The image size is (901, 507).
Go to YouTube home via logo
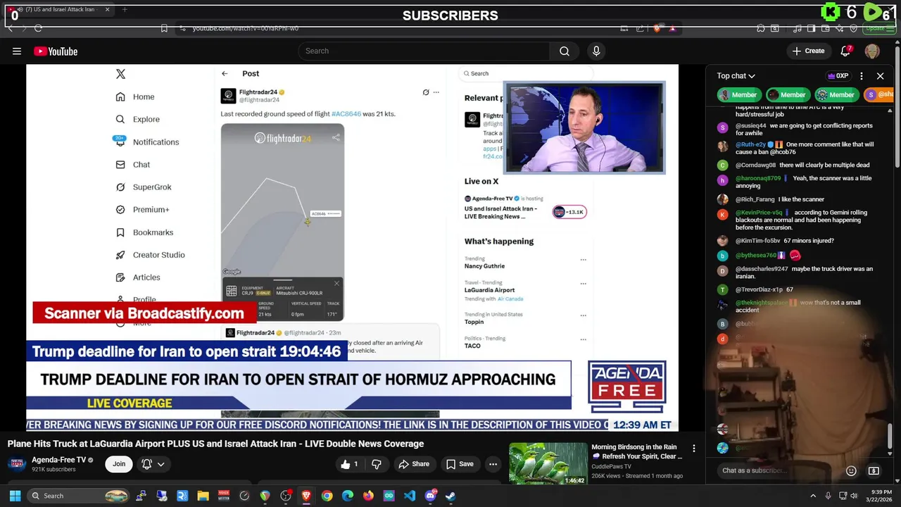tap(56, 51)
